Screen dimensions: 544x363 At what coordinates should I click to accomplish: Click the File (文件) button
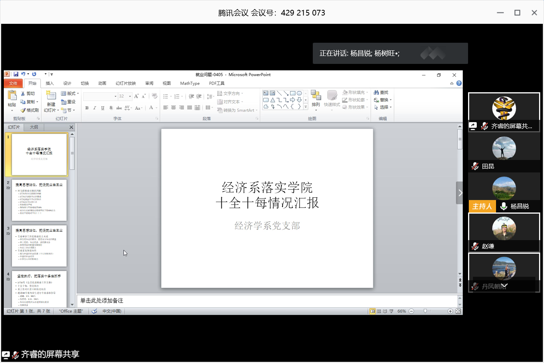coord(13,83)
